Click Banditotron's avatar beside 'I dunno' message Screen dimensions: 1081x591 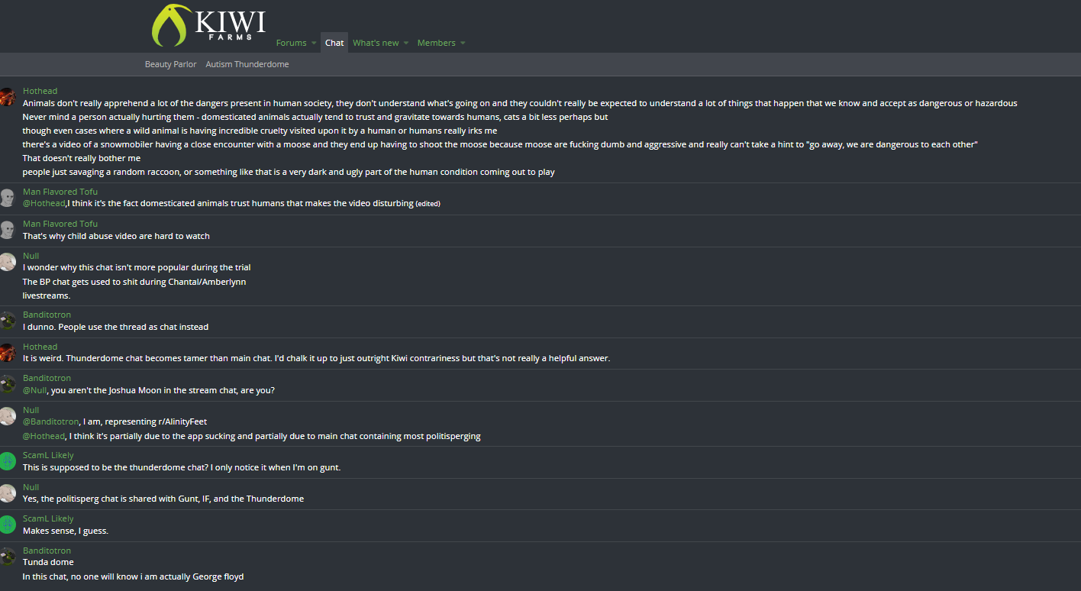(7, 321)
